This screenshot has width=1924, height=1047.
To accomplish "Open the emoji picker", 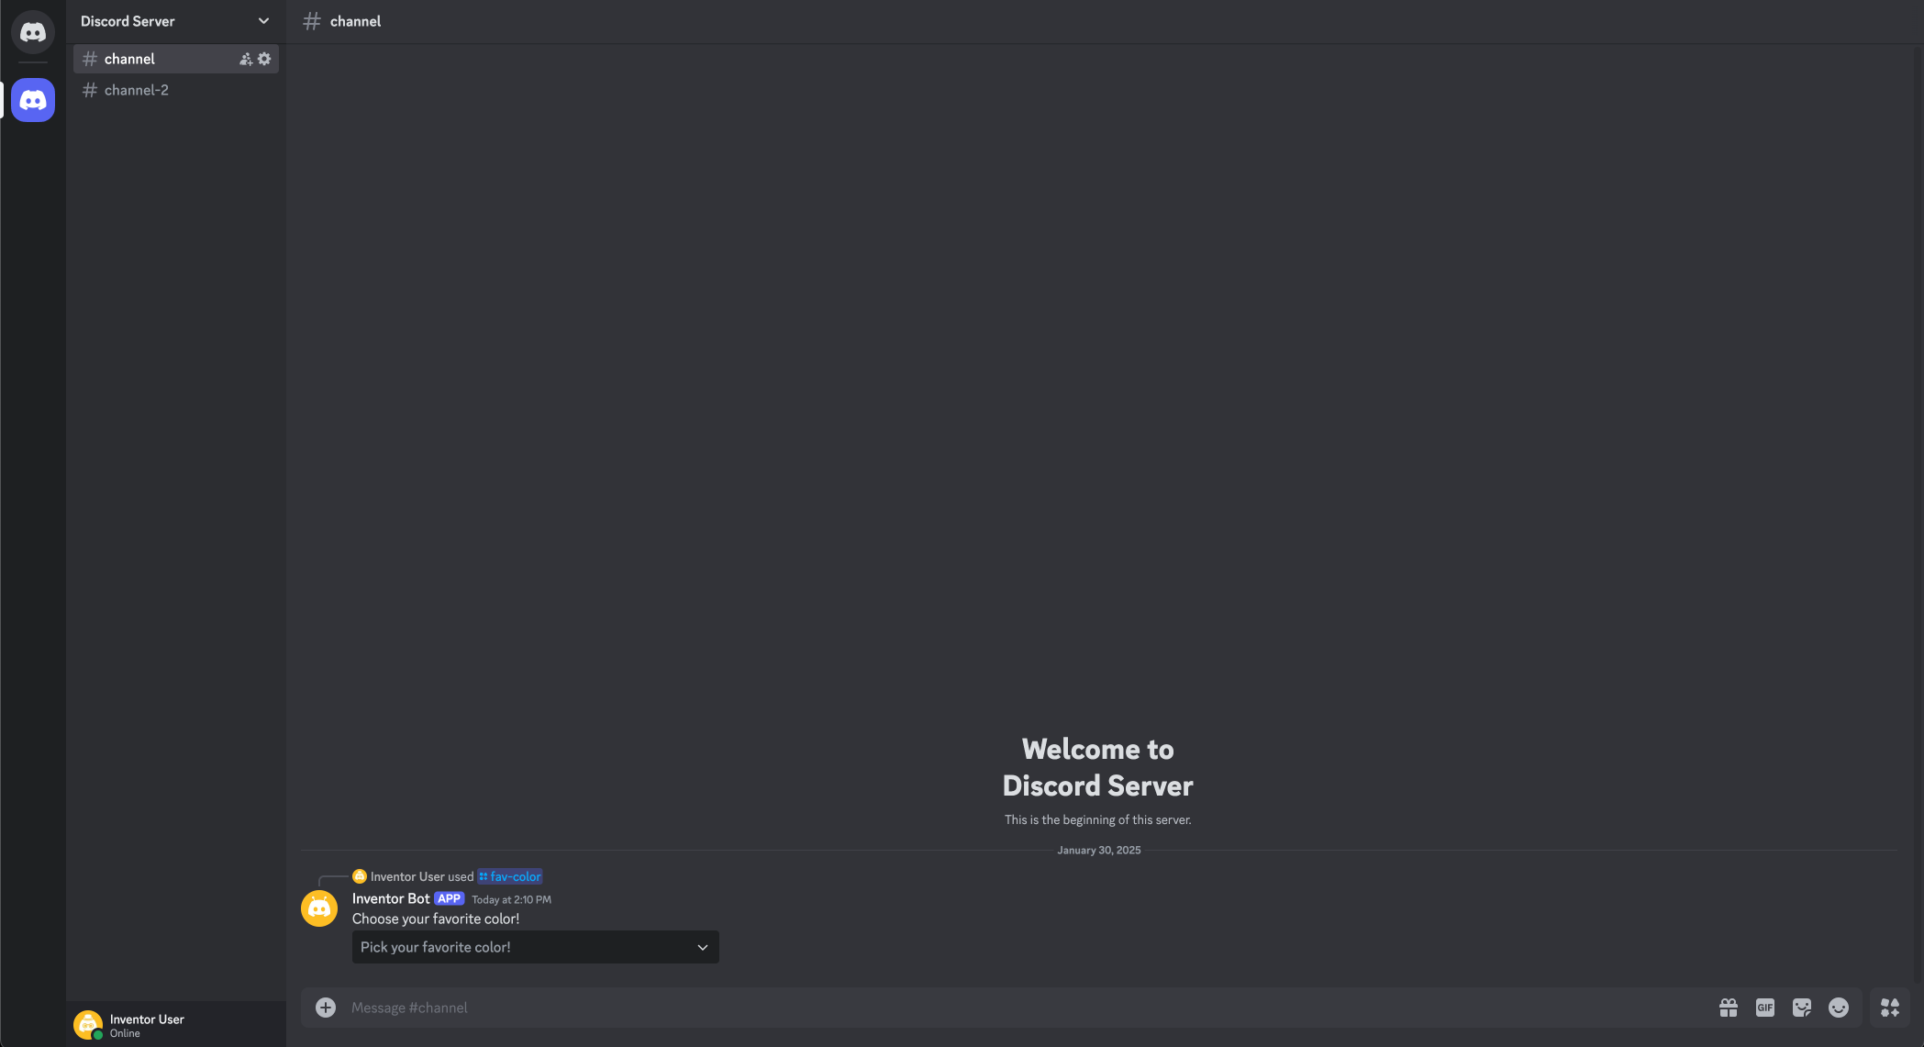I will pos(1839,1008).
